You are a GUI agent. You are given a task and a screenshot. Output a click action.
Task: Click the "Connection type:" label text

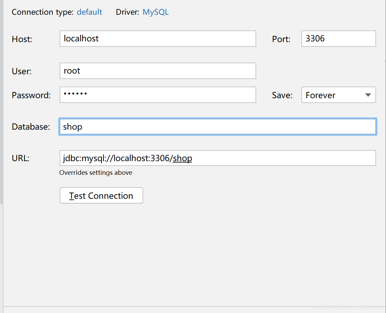(42, 12)
